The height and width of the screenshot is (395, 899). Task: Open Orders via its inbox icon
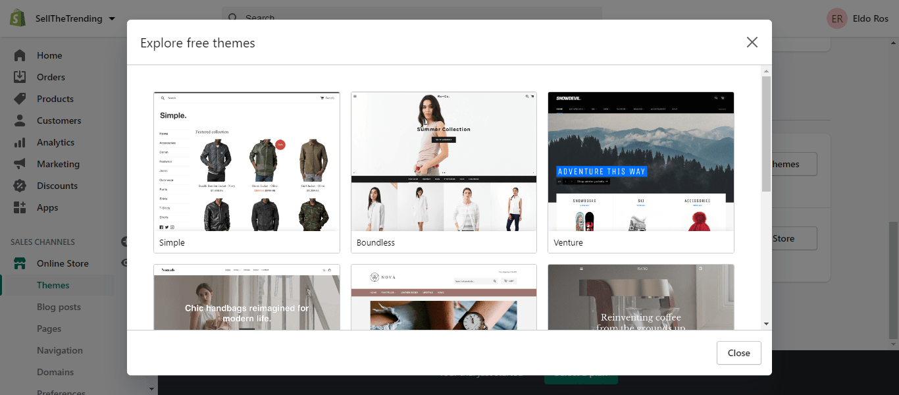tap(20, 77)
